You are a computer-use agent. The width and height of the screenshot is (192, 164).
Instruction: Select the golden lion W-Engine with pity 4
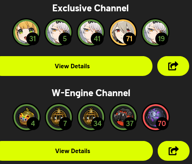click(x=27, y=117)
